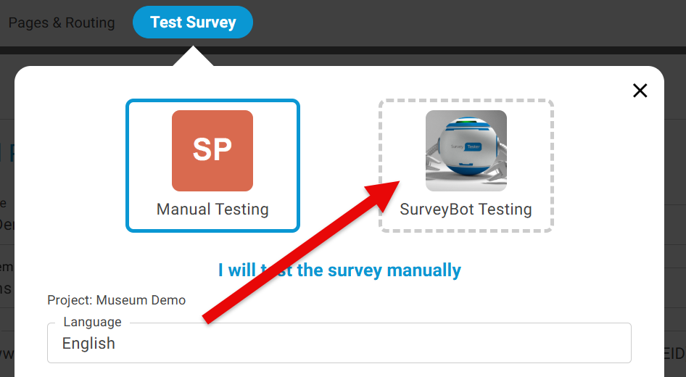686x377 pixels.
Task: Switch to the Pages & Routing tab
Action: pos(62,22)
